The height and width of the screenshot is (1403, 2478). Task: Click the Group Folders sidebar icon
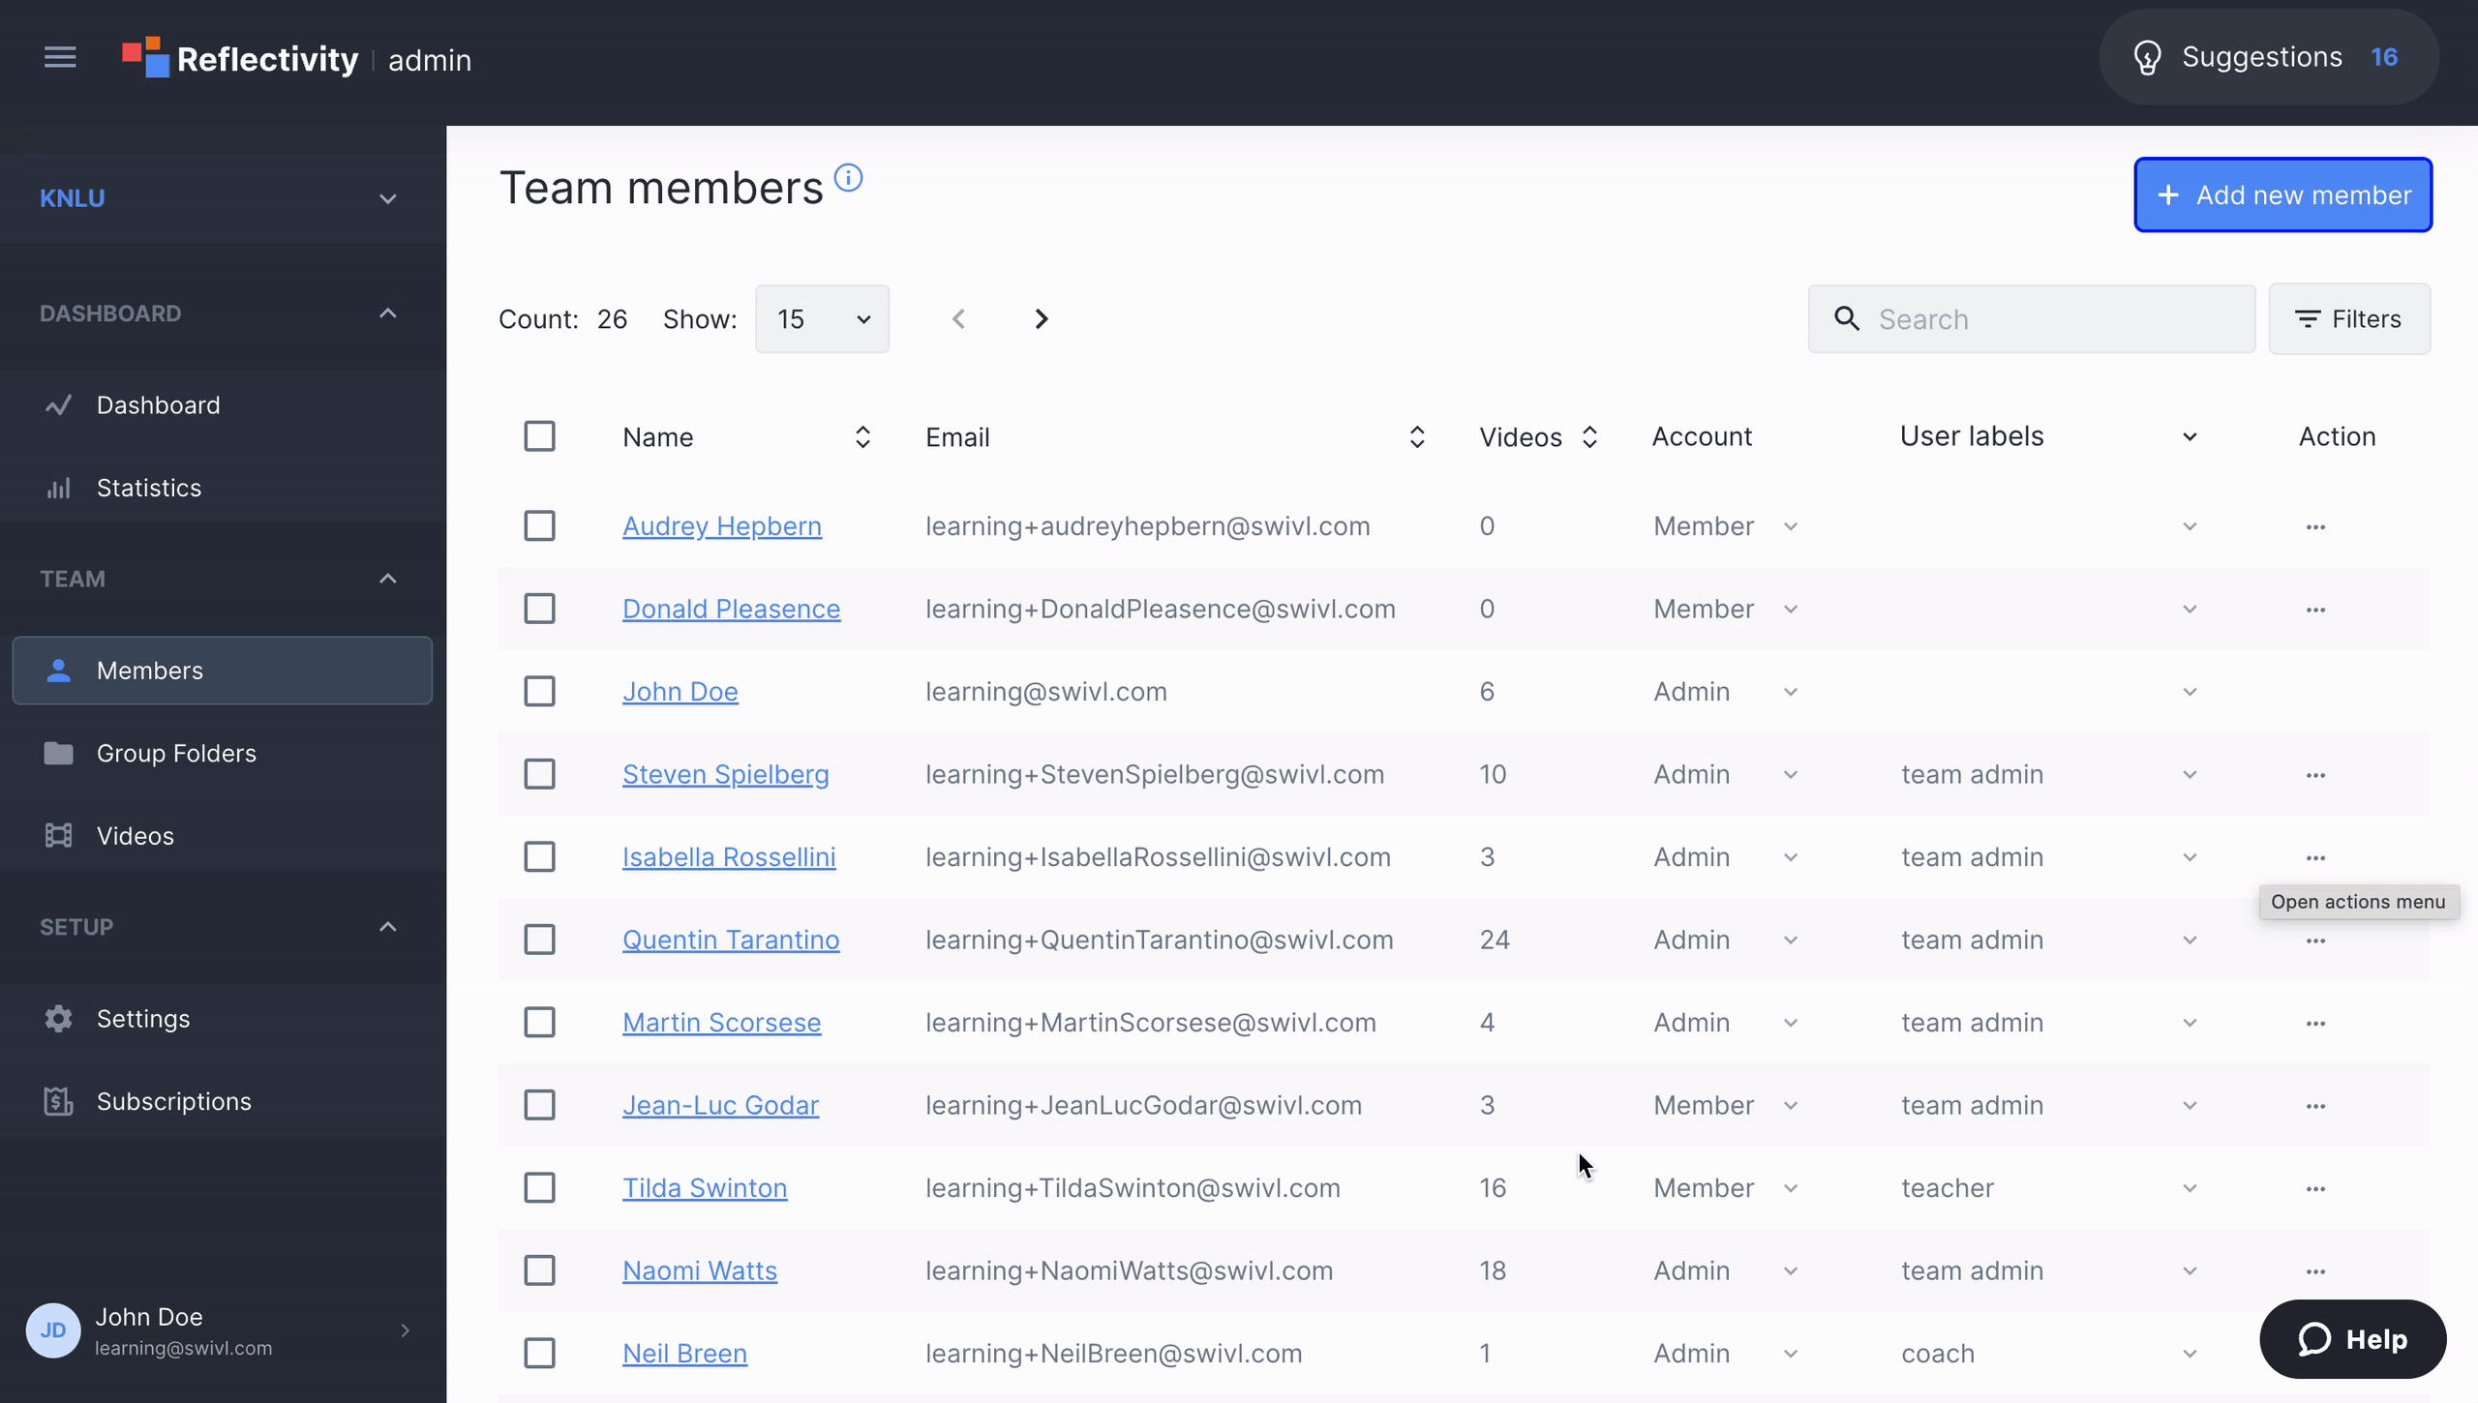point(58,754)
